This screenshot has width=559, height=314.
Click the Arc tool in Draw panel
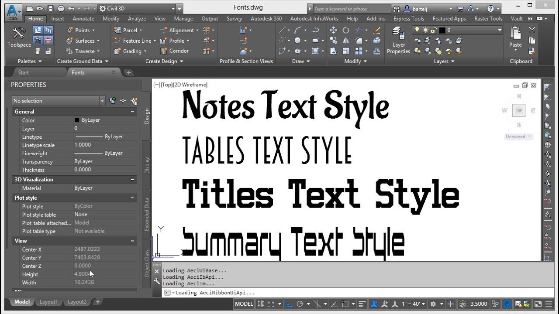[298, 30]
